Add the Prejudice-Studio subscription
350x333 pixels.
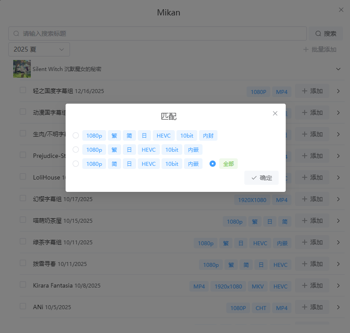(312, 156)
